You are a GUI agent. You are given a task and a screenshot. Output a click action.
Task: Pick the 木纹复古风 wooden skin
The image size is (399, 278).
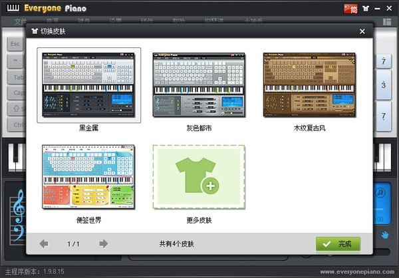click(309, 84)
